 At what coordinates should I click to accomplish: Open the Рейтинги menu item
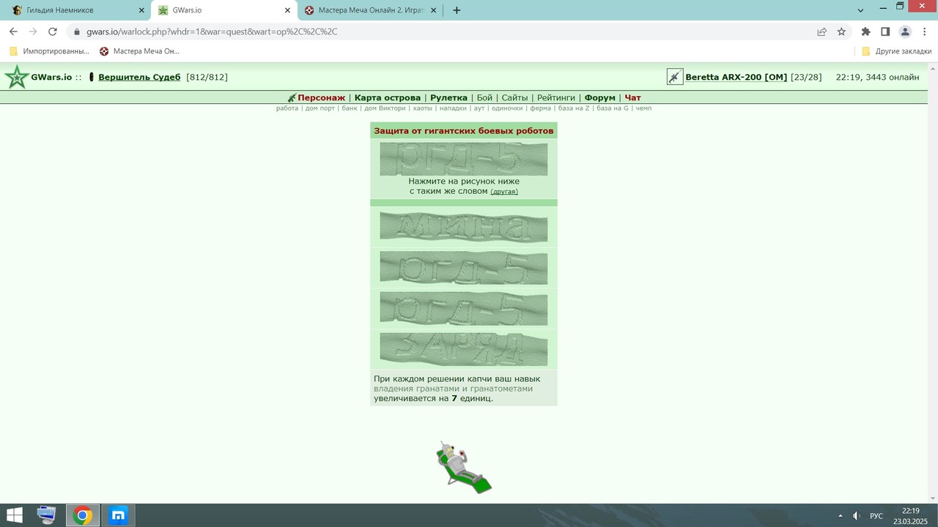click(556, 97)
